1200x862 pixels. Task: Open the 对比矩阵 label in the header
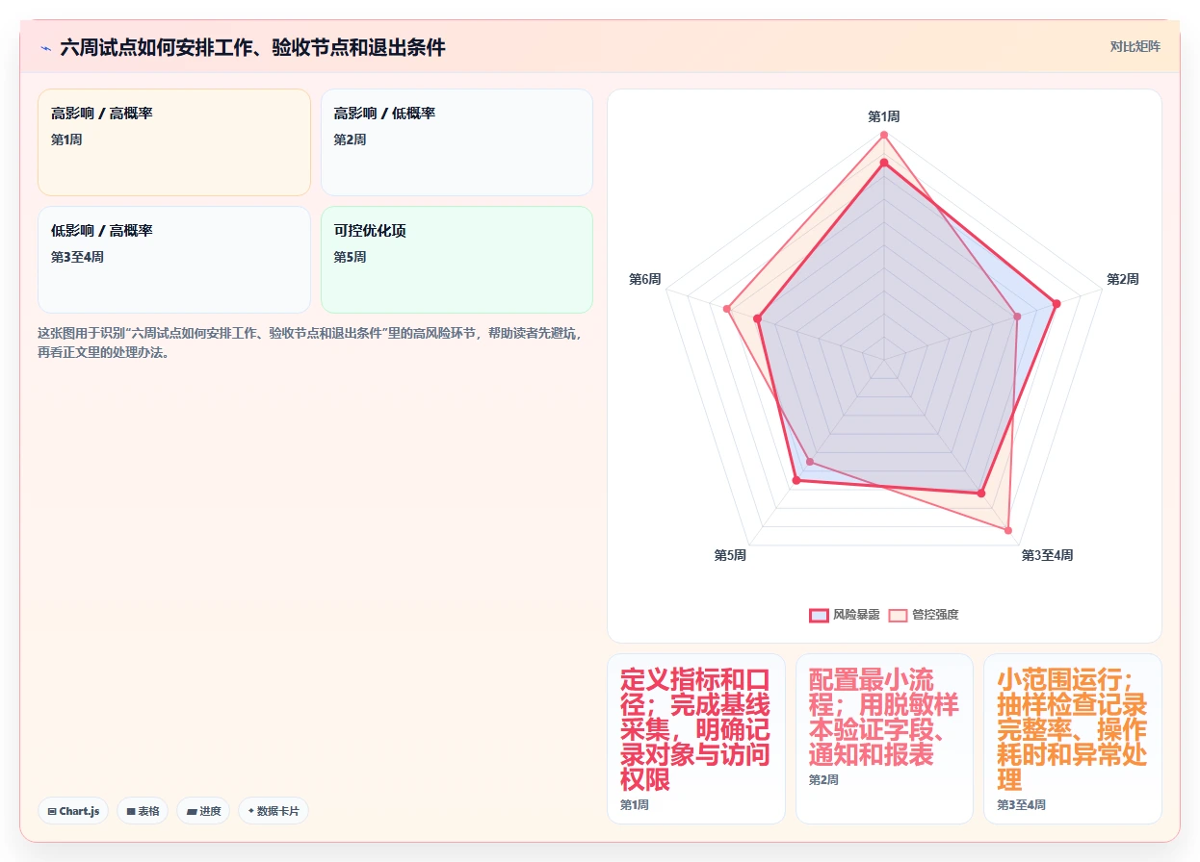coord(1135,46)
